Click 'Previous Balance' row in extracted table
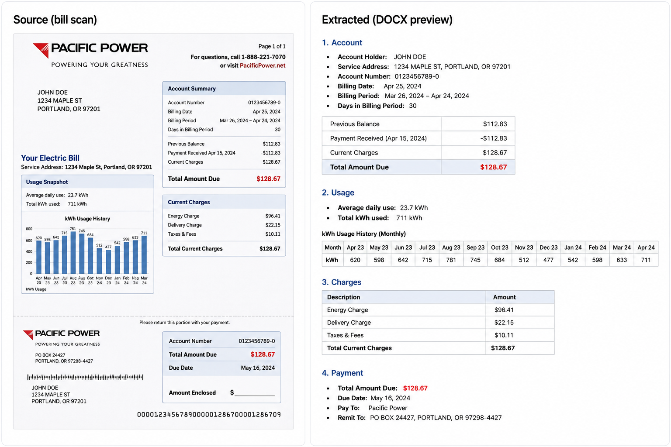Viewport: 671px width, 447px height. tap(419, 124)
